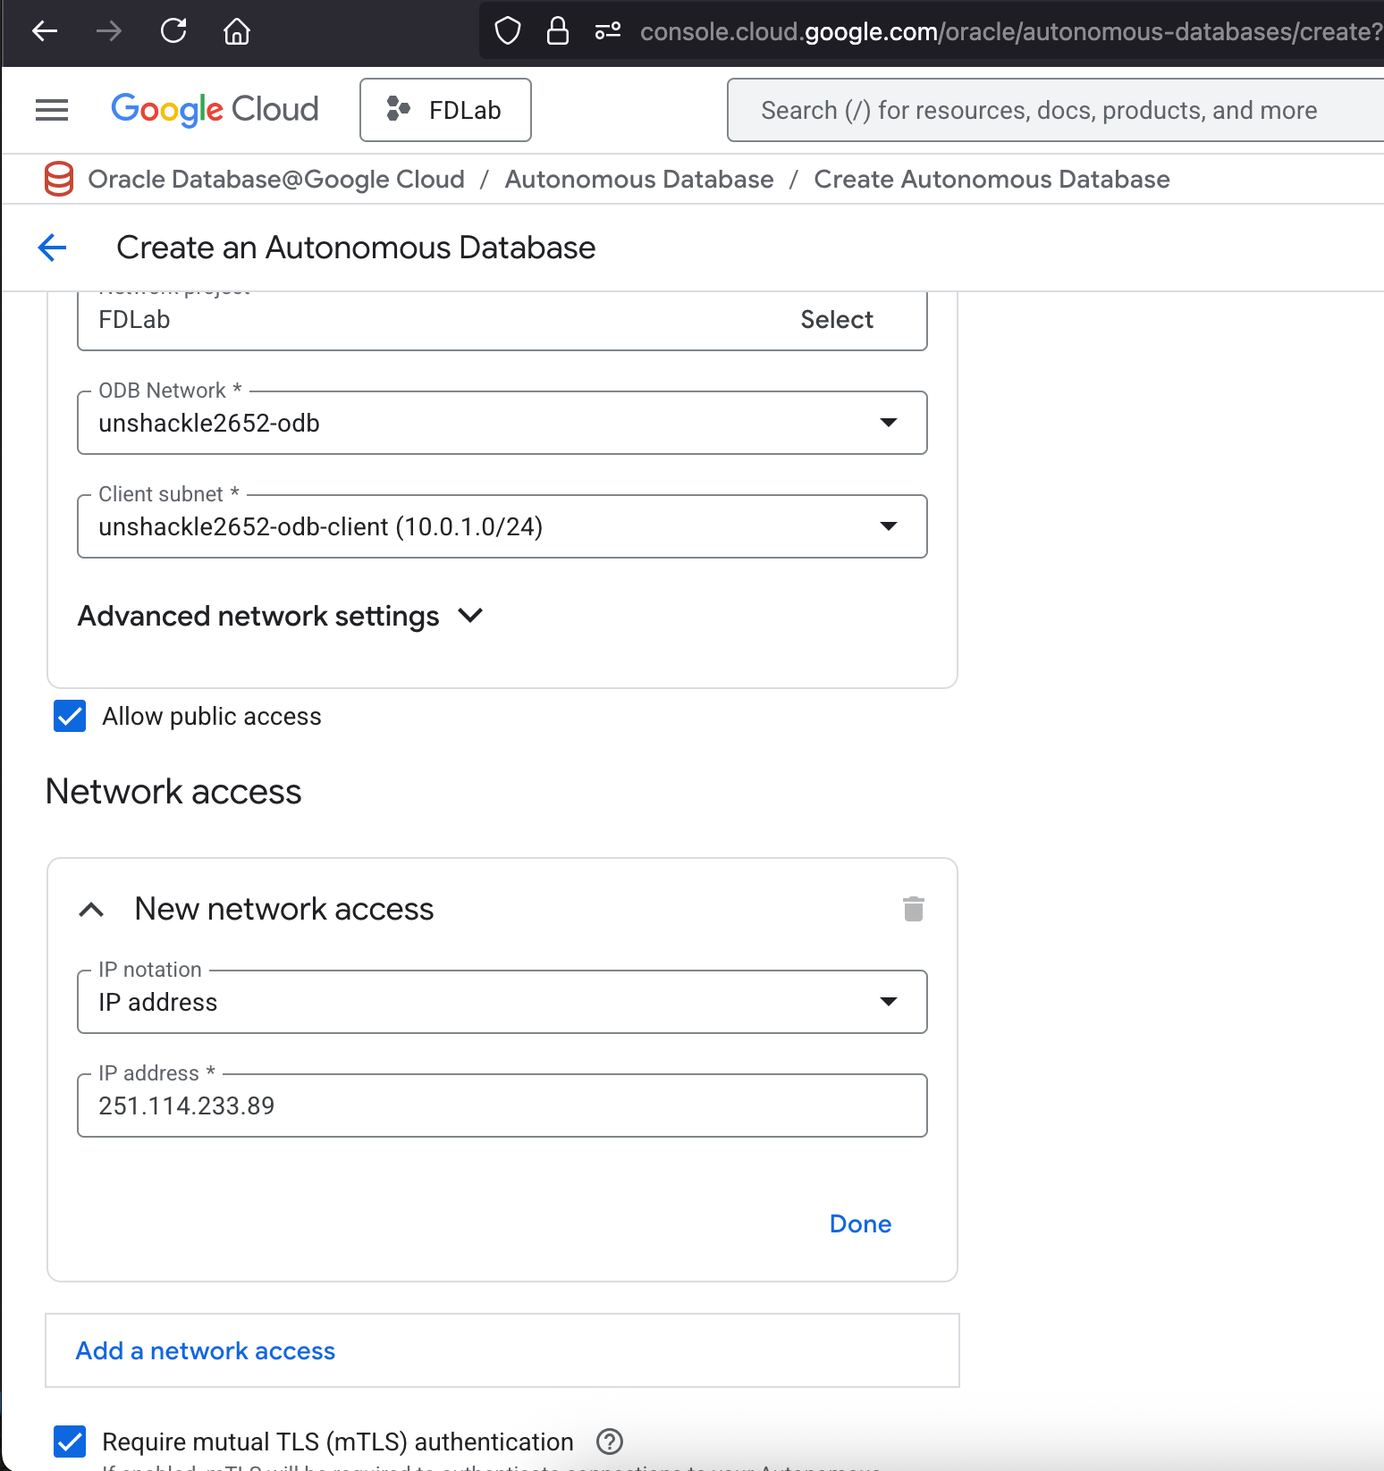Toggle Require mutual TLS authentication checkbox

pos(70,1442)
